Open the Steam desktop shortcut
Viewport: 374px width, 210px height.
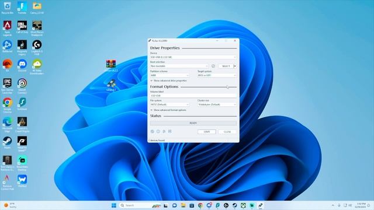point(7,142)
